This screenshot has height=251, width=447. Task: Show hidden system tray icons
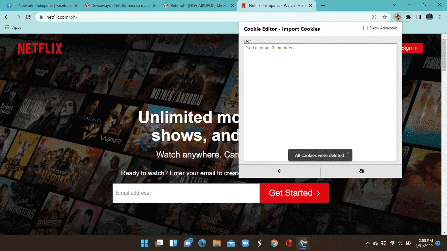click(x=367, y=243)
